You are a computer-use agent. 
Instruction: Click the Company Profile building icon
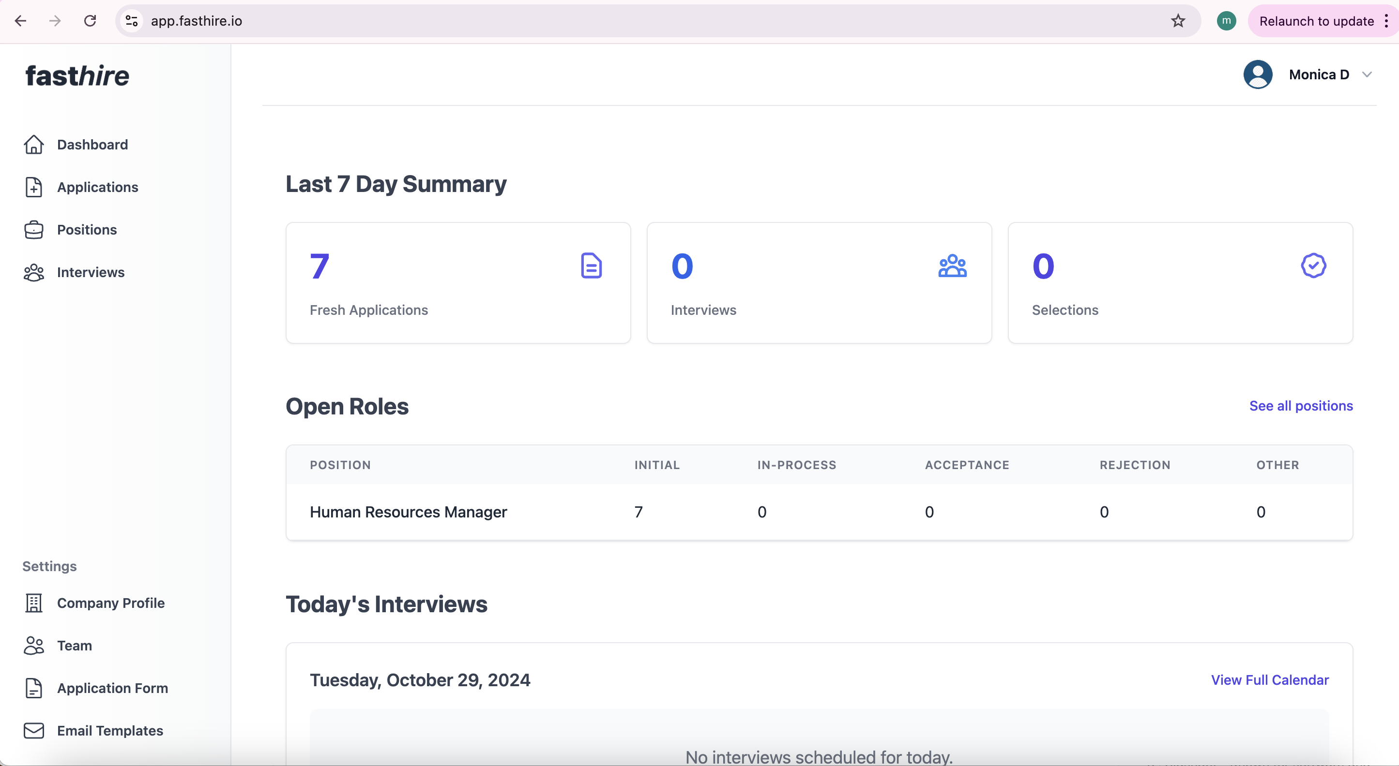(x=34, y=603)
